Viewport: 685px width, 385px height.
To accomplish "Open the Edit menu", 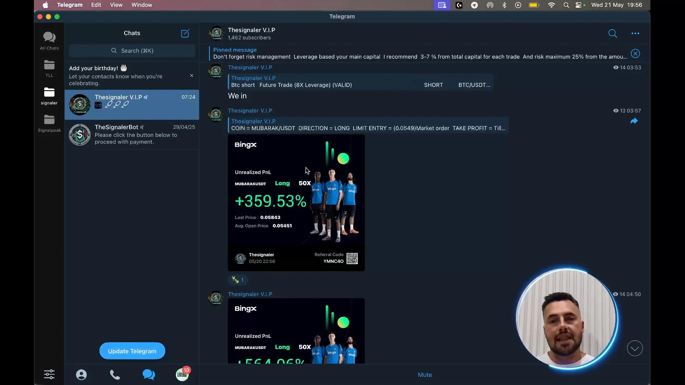I will click(96, 5).
